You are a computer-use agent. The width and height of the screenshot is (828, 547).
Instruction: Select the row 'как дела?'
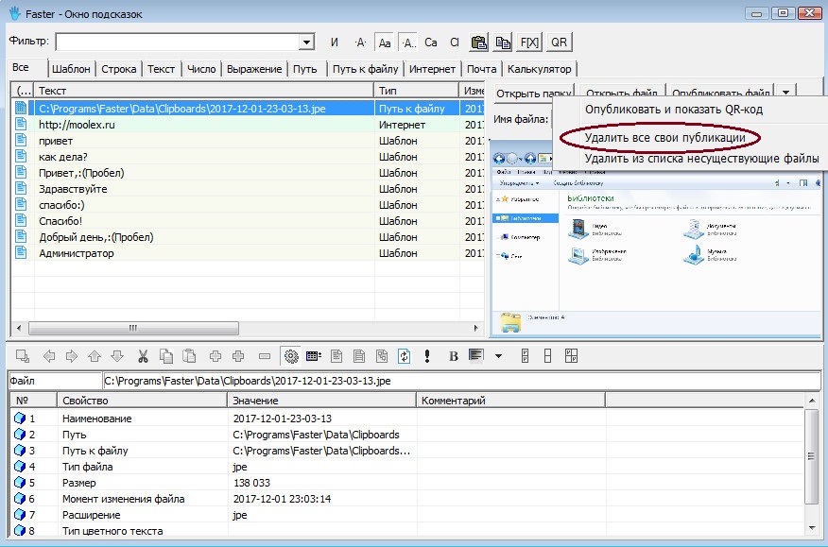coord(247,157)
